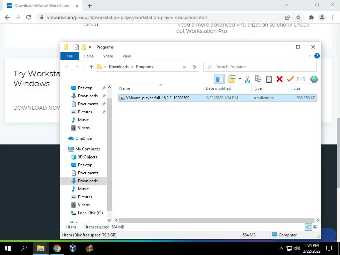Switch to the Share ribbon tab
Screen dimensions: 340x255
108,56
